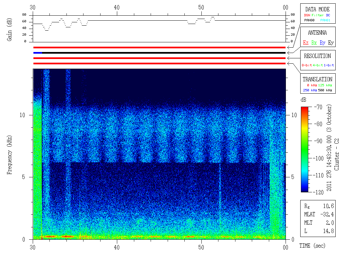Click top time axis label 50
This screenshot has width=342, height=256.
pyautogui.click(x=201, y=8)
